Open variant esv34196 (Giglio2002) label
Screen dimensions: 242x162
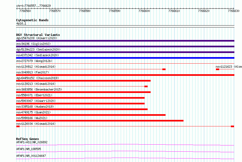(x=33, y=44)
